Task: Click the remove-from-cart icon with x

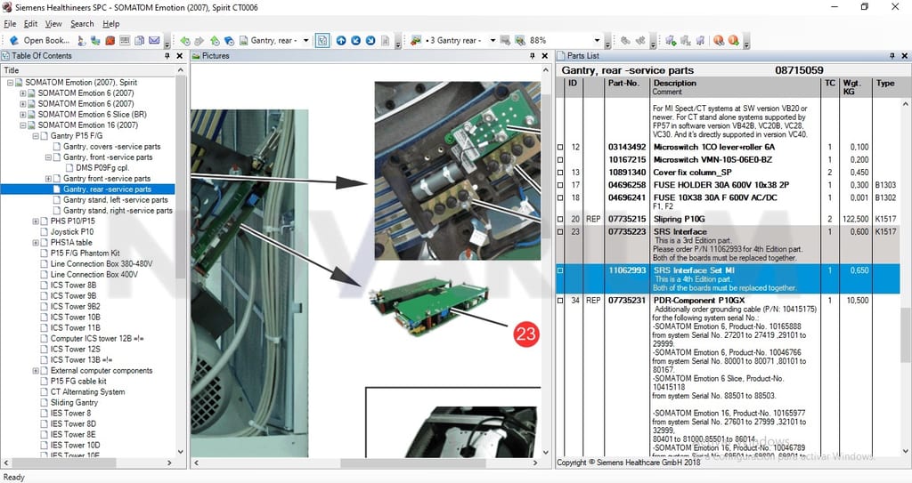Action: pyautogui.click(x=686, y=40)
